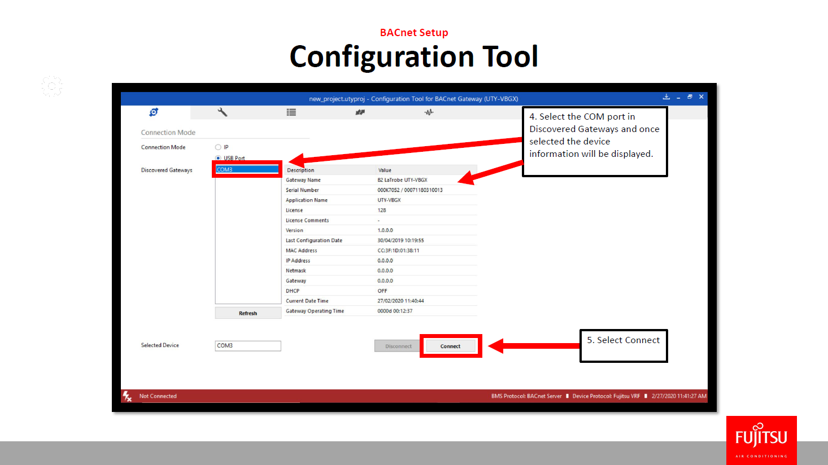Click the Selected Device label
The width and height of the screenshot is (828, 465).
coord(160,345)
